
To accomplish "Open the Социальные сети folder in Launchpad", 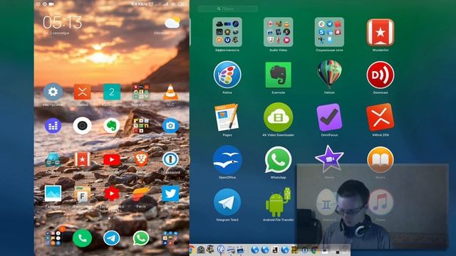I will click(329, 32).
